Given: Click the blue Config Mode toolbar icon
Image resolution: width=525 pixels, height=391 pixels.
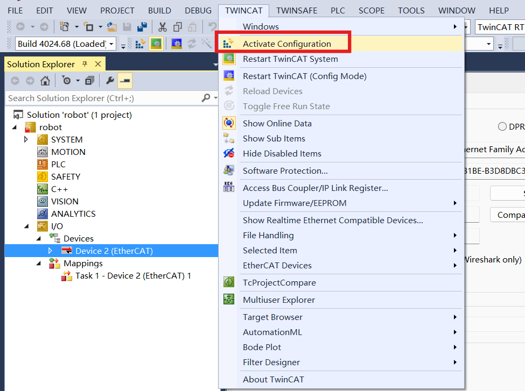Looking at the screenshot, I should 177,44.
